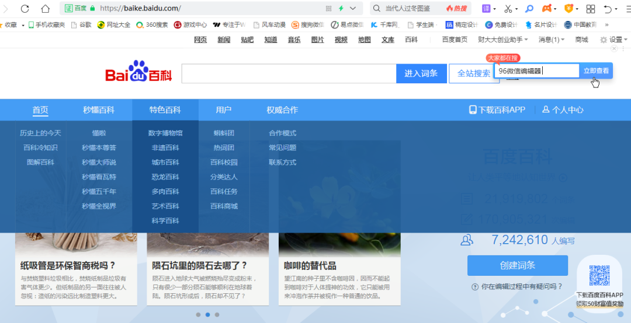Open the blue key password manager icon
The height and width of the screenshot is (323, 631).
pos(529,8)
